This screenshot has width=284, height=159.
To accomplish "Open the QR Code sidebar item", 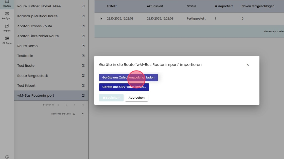I will coord(7,40).
